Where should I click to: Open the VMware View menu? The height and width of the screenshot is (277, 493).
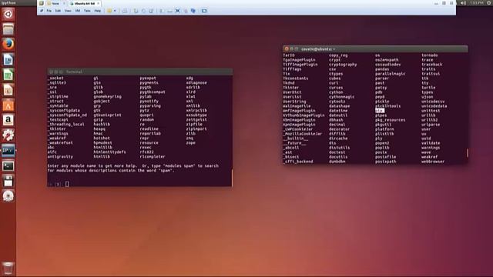click(x=68, y=11)
